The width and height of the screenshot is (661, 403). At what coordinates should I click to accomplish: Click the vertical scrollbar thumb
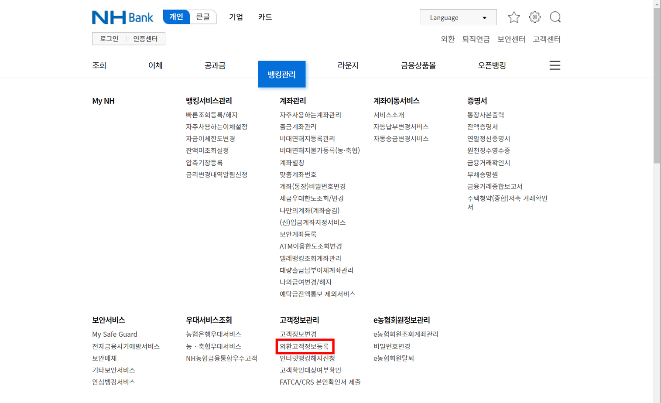[x=657, y=85]
